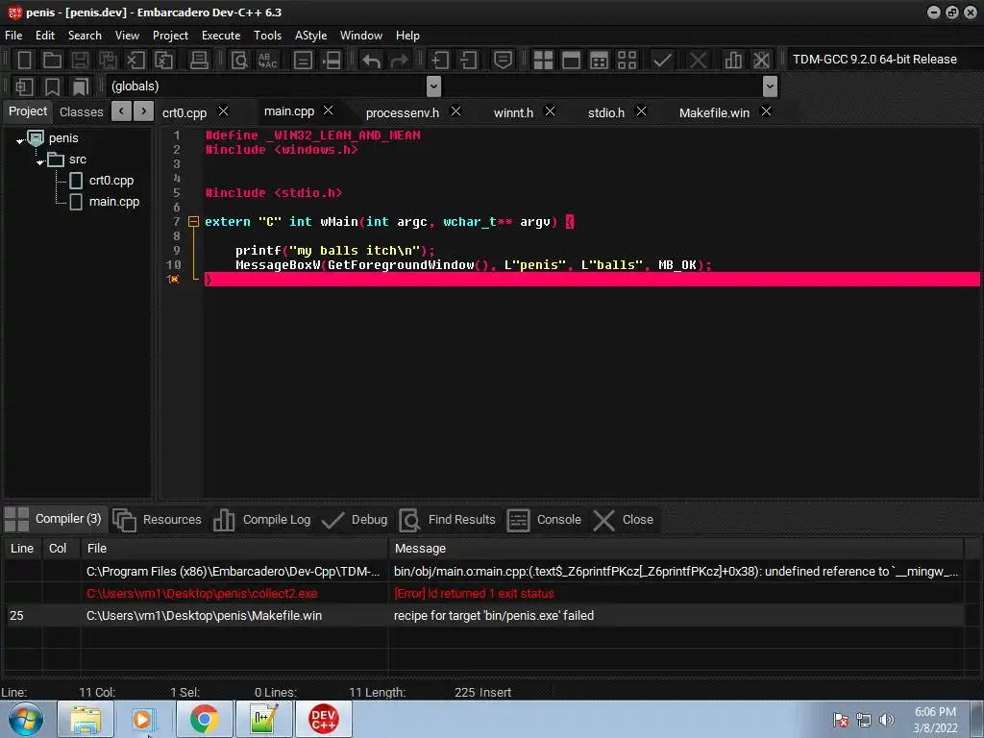The height and width of the screenshot is (738, 984).
Task: Click the Open file folder icon
Action: [x=52, y=61]
